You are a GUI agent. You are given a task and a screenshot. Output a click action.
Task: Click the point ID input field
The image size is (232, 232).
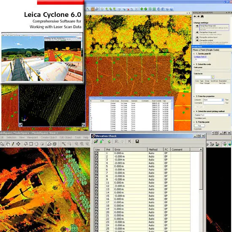click(x=202, y=59)
